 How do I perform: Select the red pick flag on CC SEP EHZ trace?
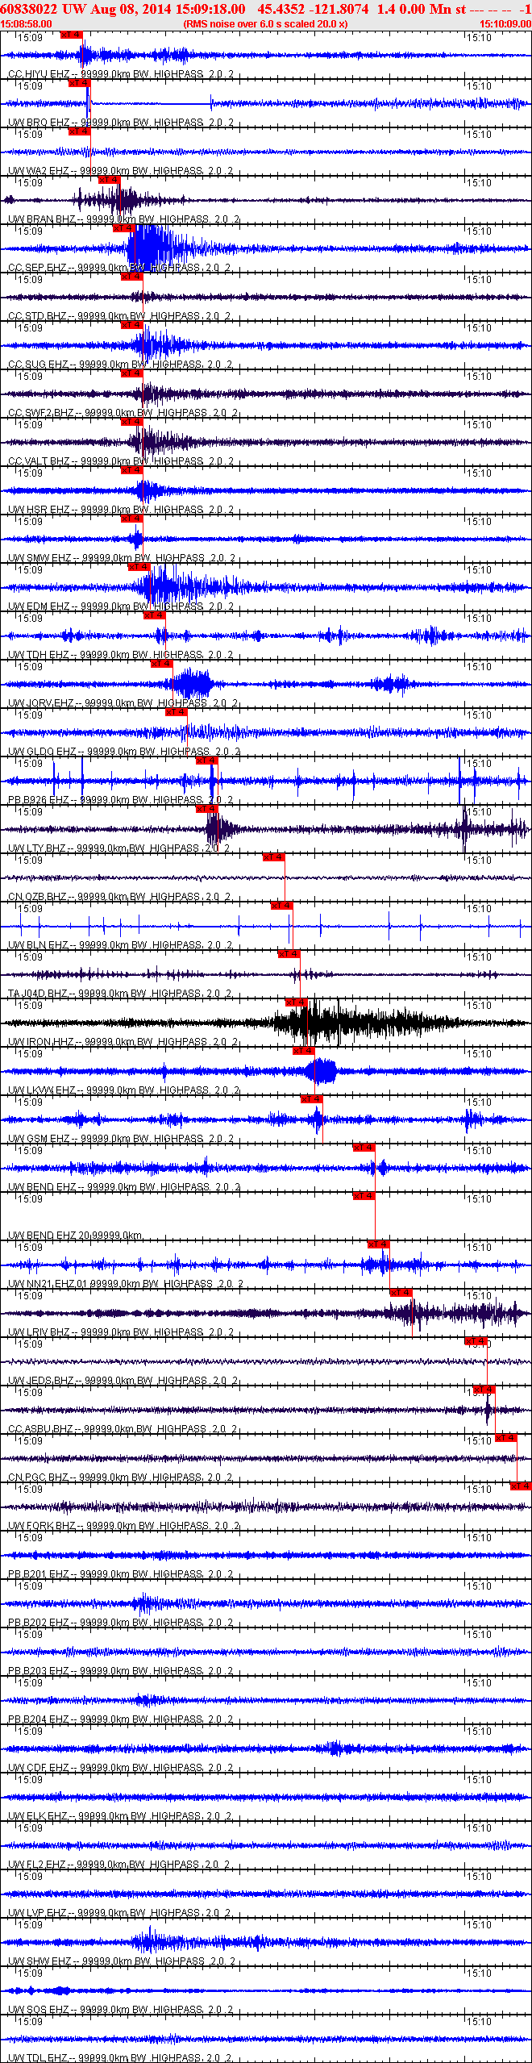click(123, 228)
